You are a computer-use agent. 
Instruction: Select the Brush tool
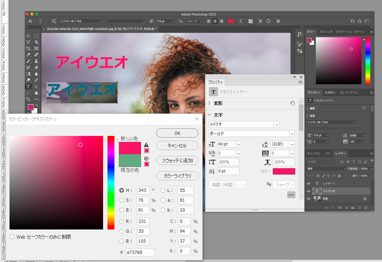coord(28,61)
